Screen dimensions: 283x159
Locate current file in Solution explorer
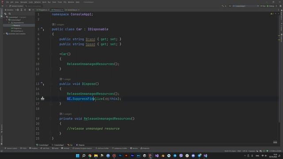click(18, 10)
